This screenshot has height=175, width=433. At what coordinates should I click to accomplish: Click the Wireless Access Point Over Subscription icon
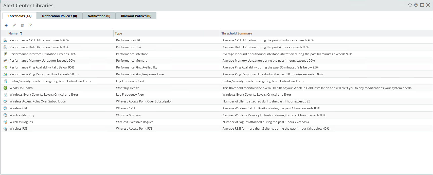[5, 101]
